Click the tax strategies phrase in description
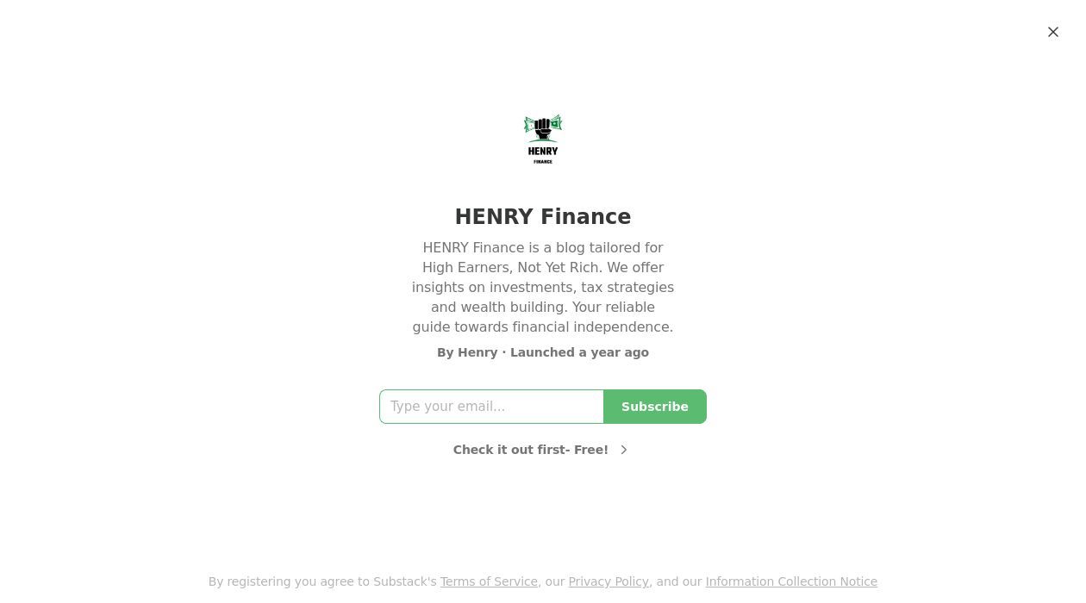This screenshot has width=1086, height=603. tap(627, 287)
